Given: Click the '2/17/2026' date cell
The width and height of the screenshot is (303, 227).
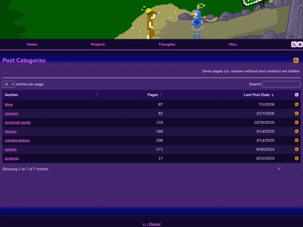Looking at the screenshot, I should click(265, 113).
